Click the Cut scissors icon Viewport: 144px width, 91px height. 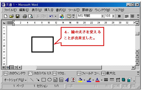tap(38, 16)
